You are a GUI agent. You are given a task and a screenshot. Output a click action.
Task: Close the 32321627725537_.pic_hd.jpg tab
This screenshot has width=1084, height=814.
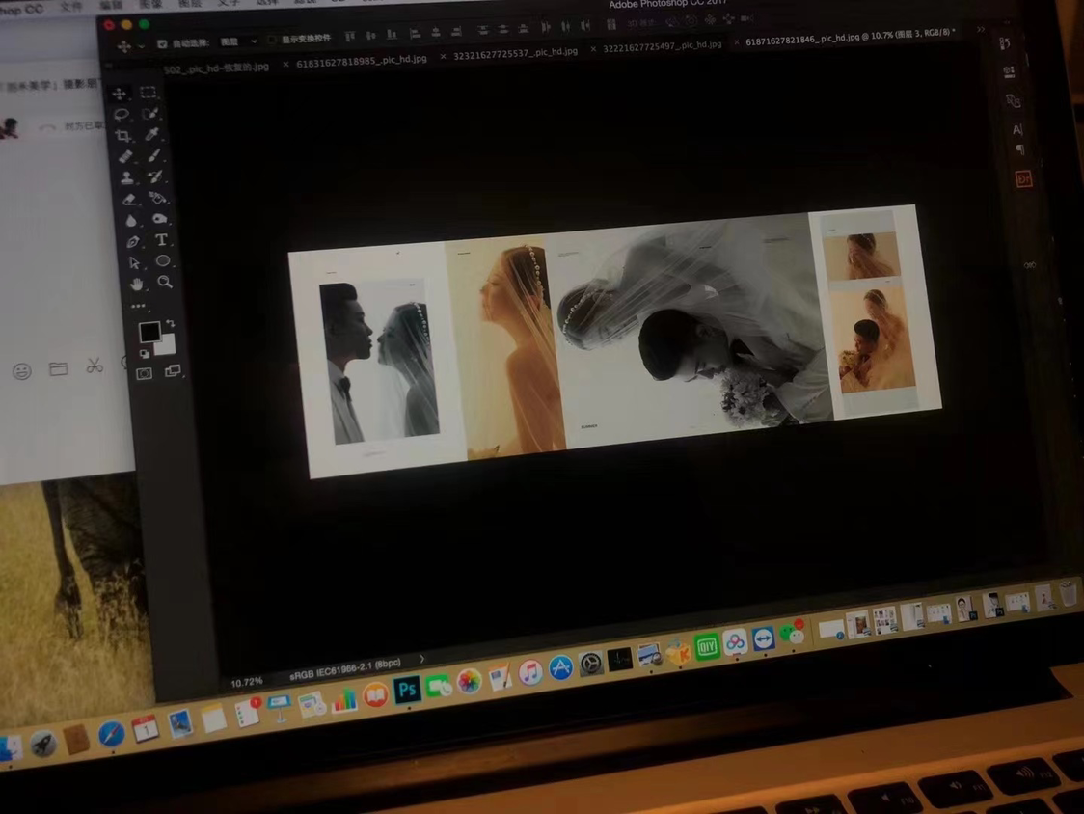click(x=443, y=56)
